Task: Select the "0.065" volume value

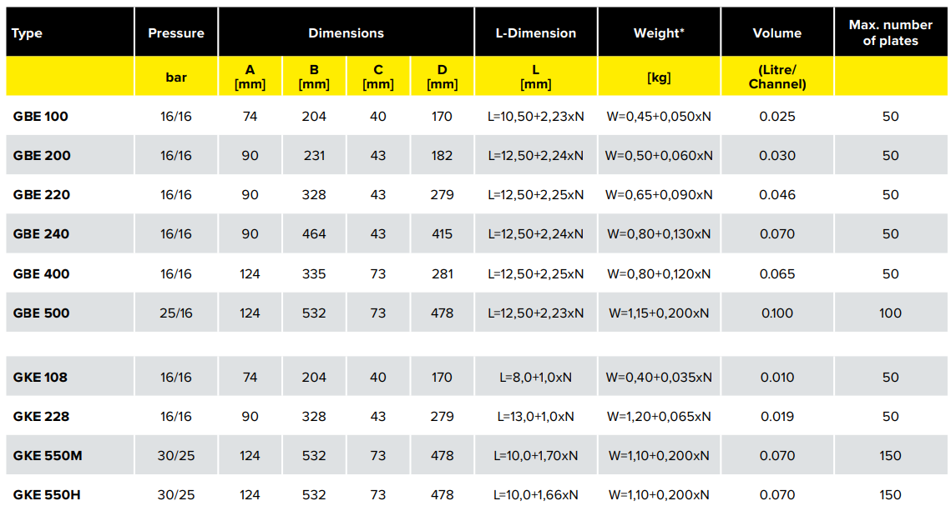Action: point(777,273)
